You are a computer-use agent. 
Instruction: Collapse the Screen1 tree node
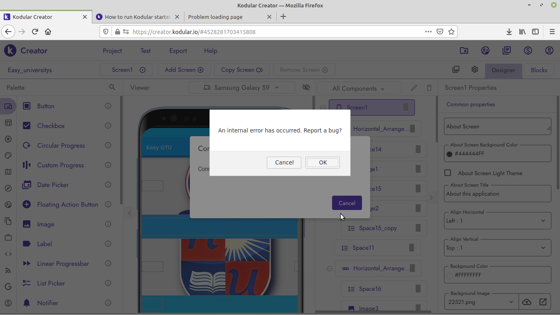click(x=323, y=107)
